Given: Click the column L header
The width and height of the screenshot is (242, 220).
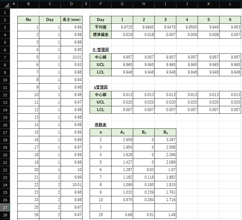Looking at the screenshot, I should click(x=230, y=5).
